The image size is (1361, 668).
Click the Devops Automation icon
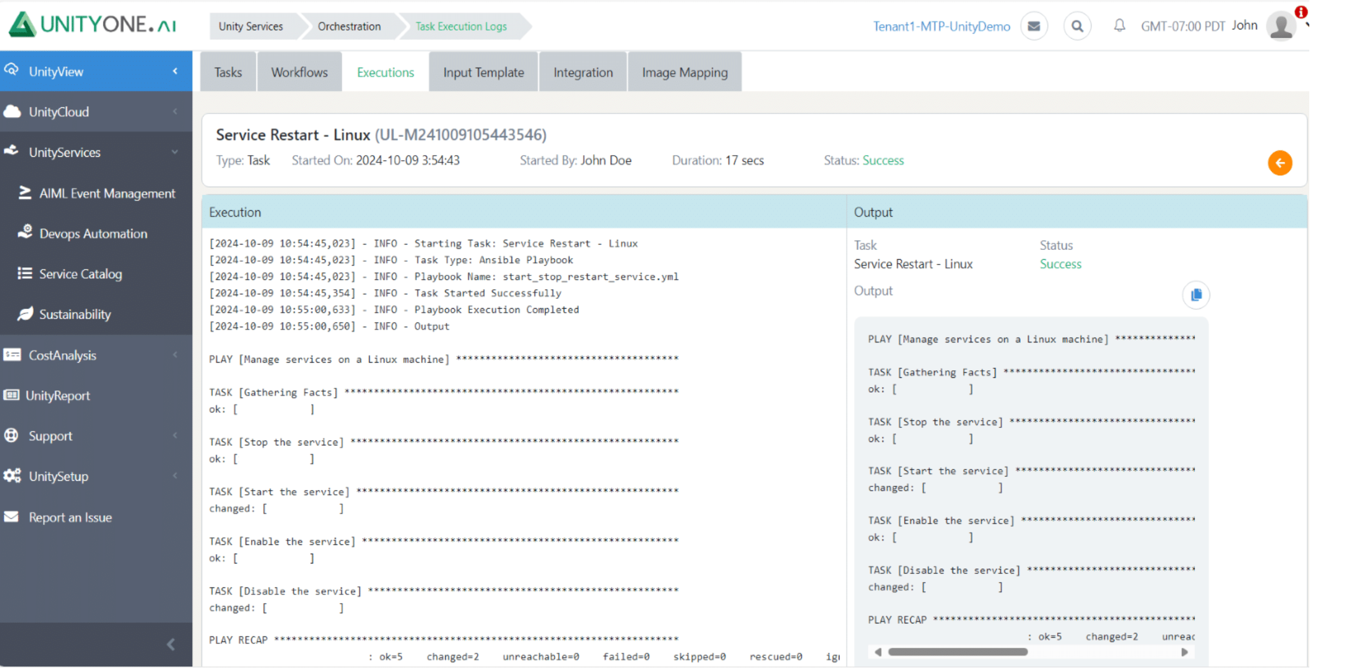25,232
